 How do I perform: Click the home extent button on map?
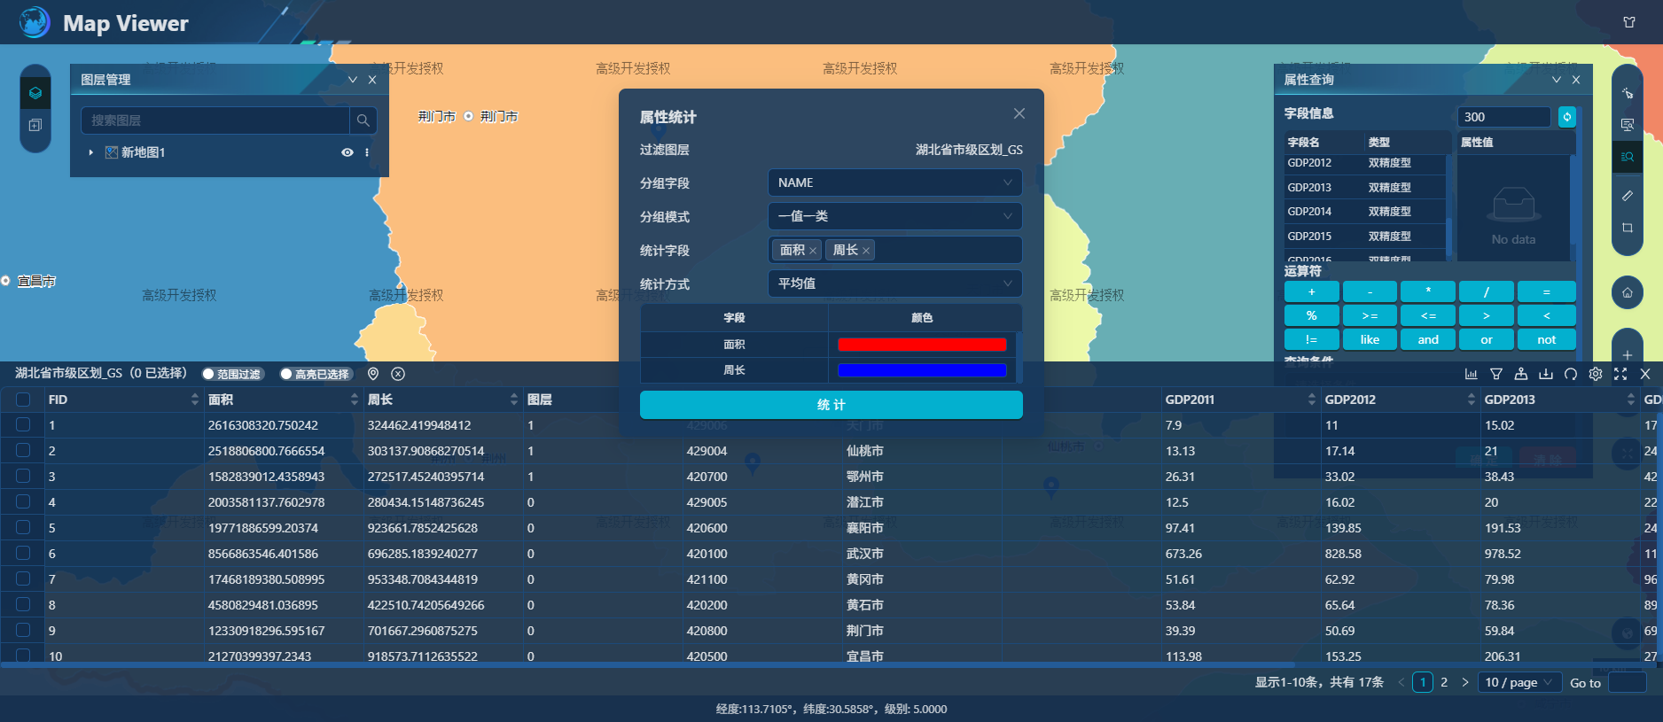click(1628, 292)
